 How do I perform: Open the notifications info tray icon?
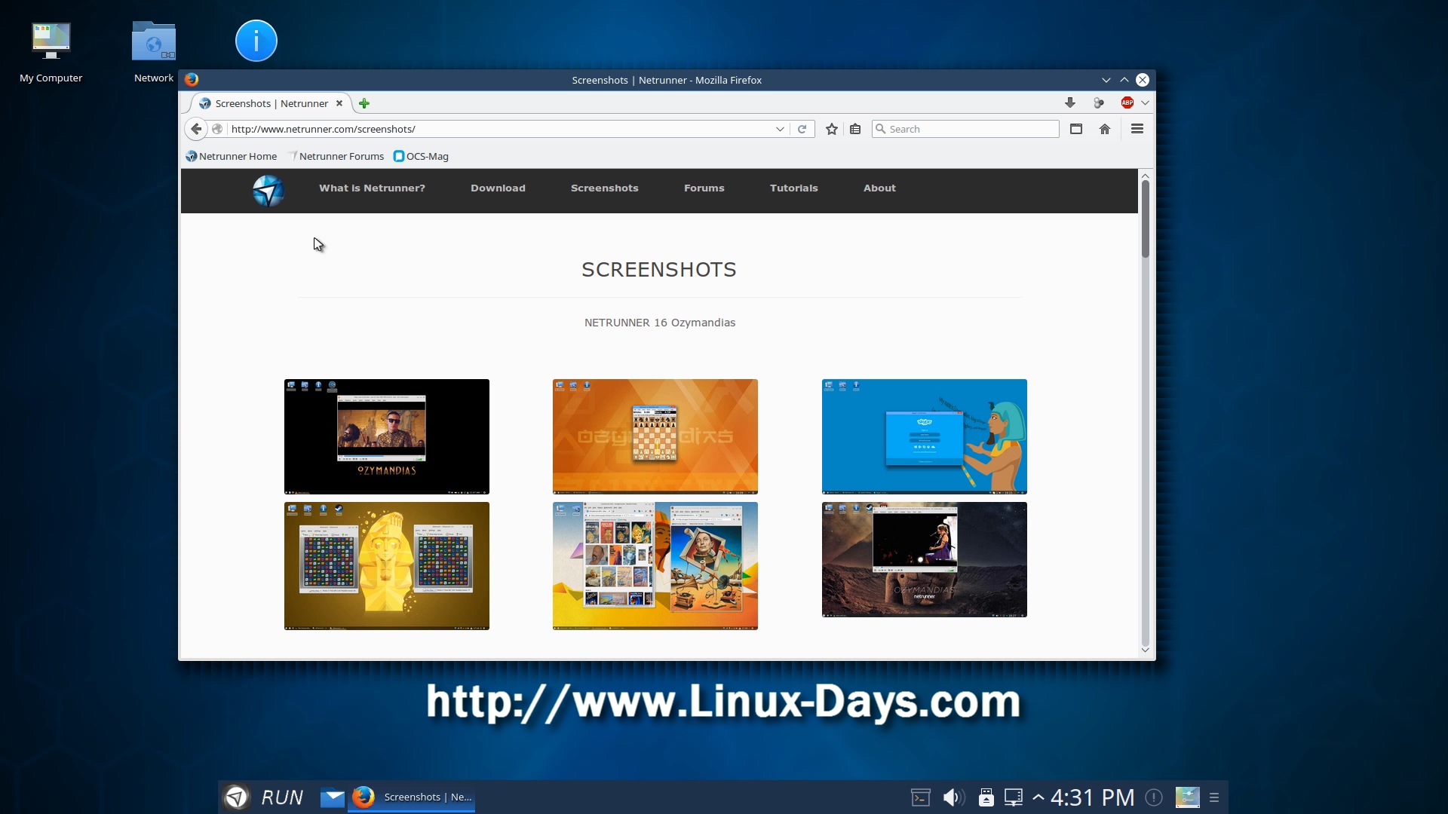coord(1154,797)
